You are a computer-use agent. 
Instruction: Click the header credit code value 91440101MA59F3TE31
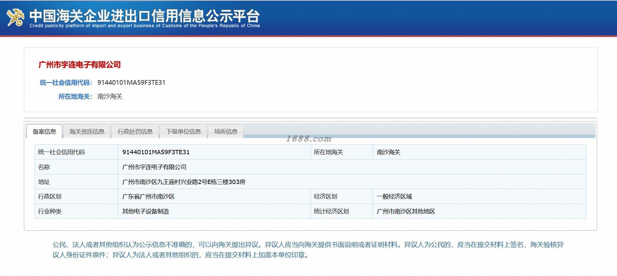[x=131, y=82]
